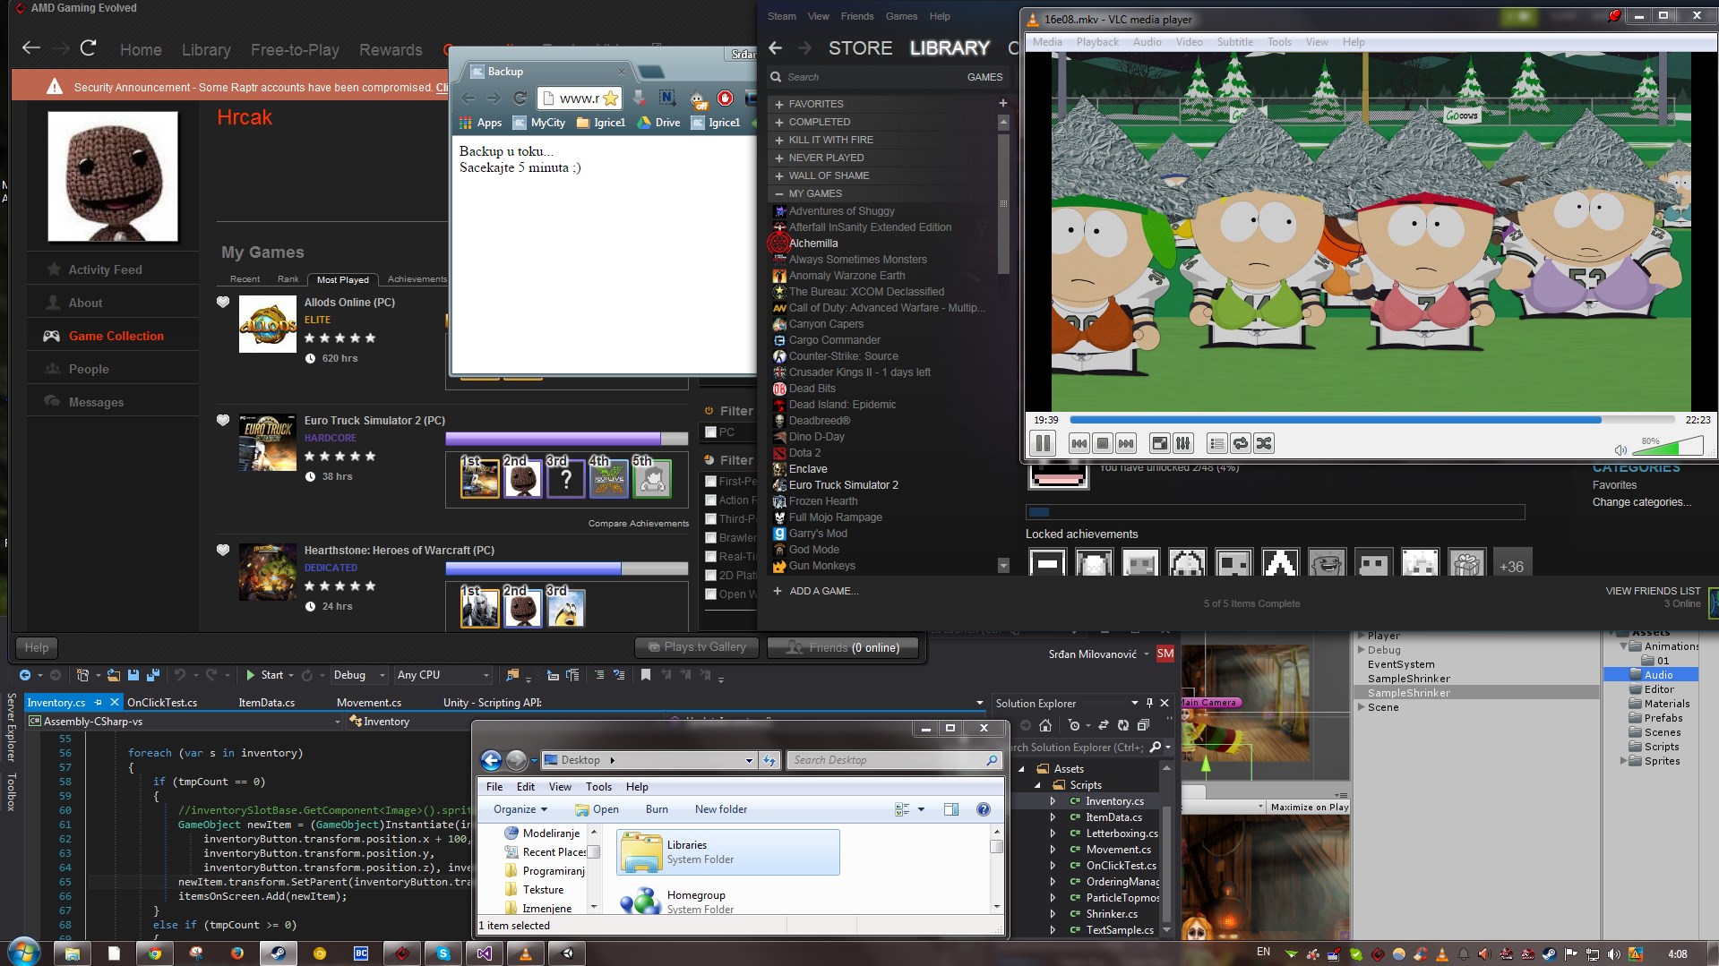Select the Recent tab under My Games

[245, 279]
